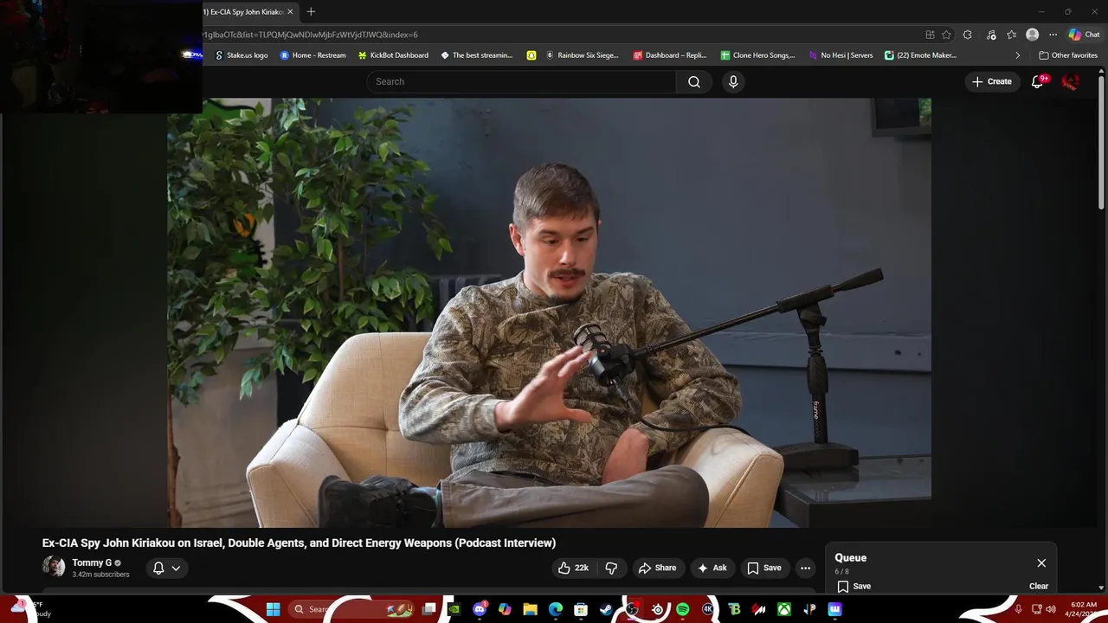Add page to favorites star icon
Screen dimensions: 1108x623
(946, 35)
